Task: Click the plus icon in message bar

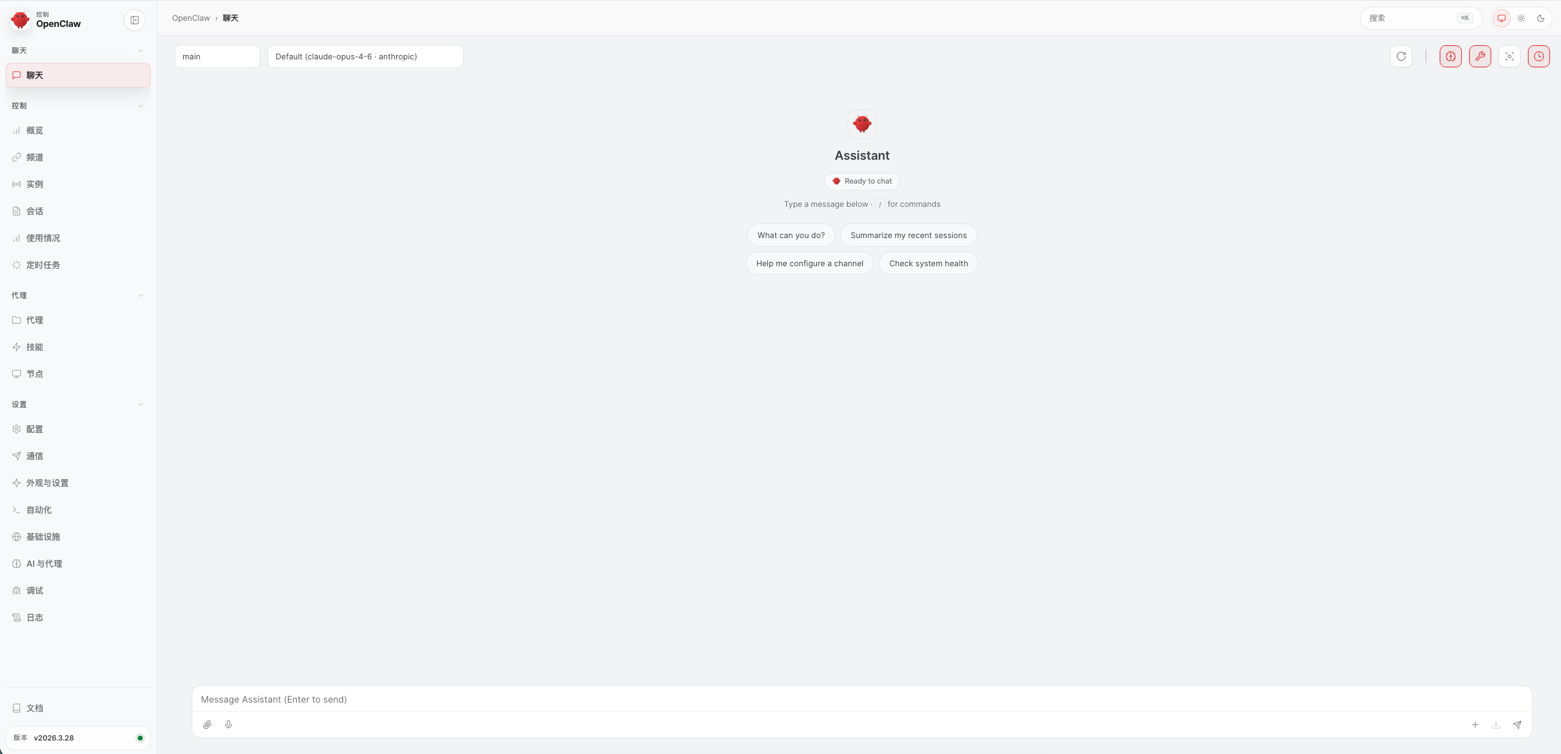Action: [1475, 725]
